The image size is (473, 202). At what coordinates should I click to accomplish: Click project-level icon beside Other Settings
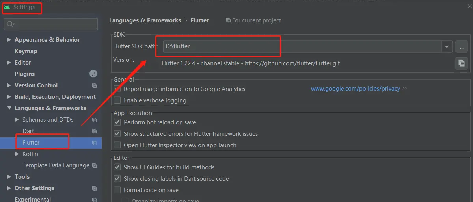coord(94,188)
